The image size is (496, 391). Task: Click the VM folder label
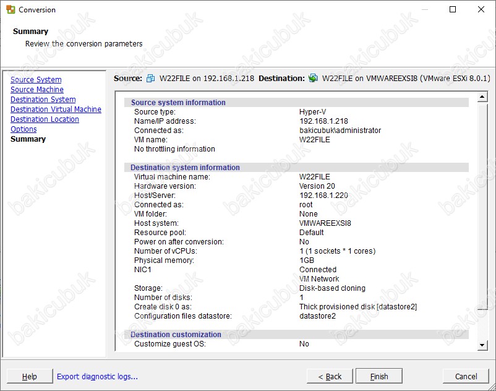tap(150, 214)
